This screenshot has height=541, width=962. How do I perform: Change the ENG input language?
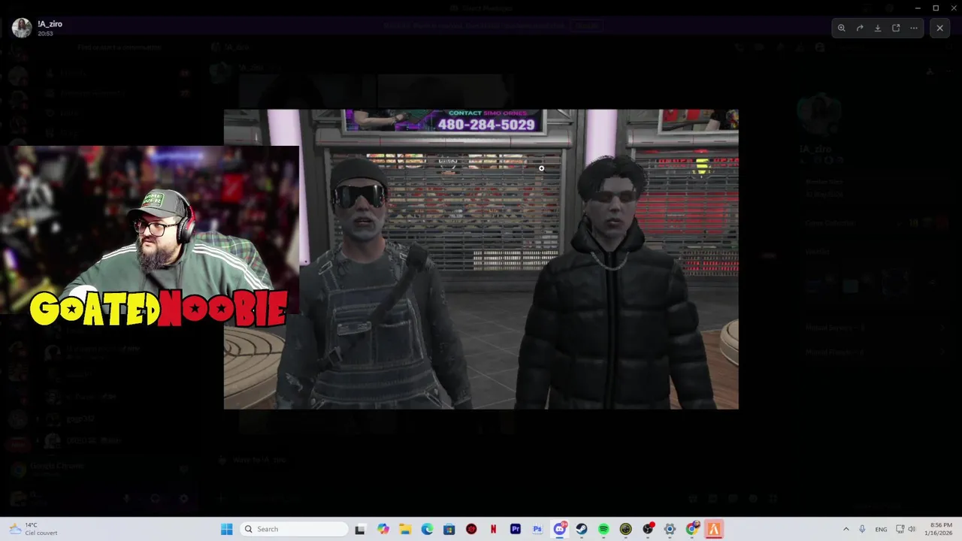point(881,529)
